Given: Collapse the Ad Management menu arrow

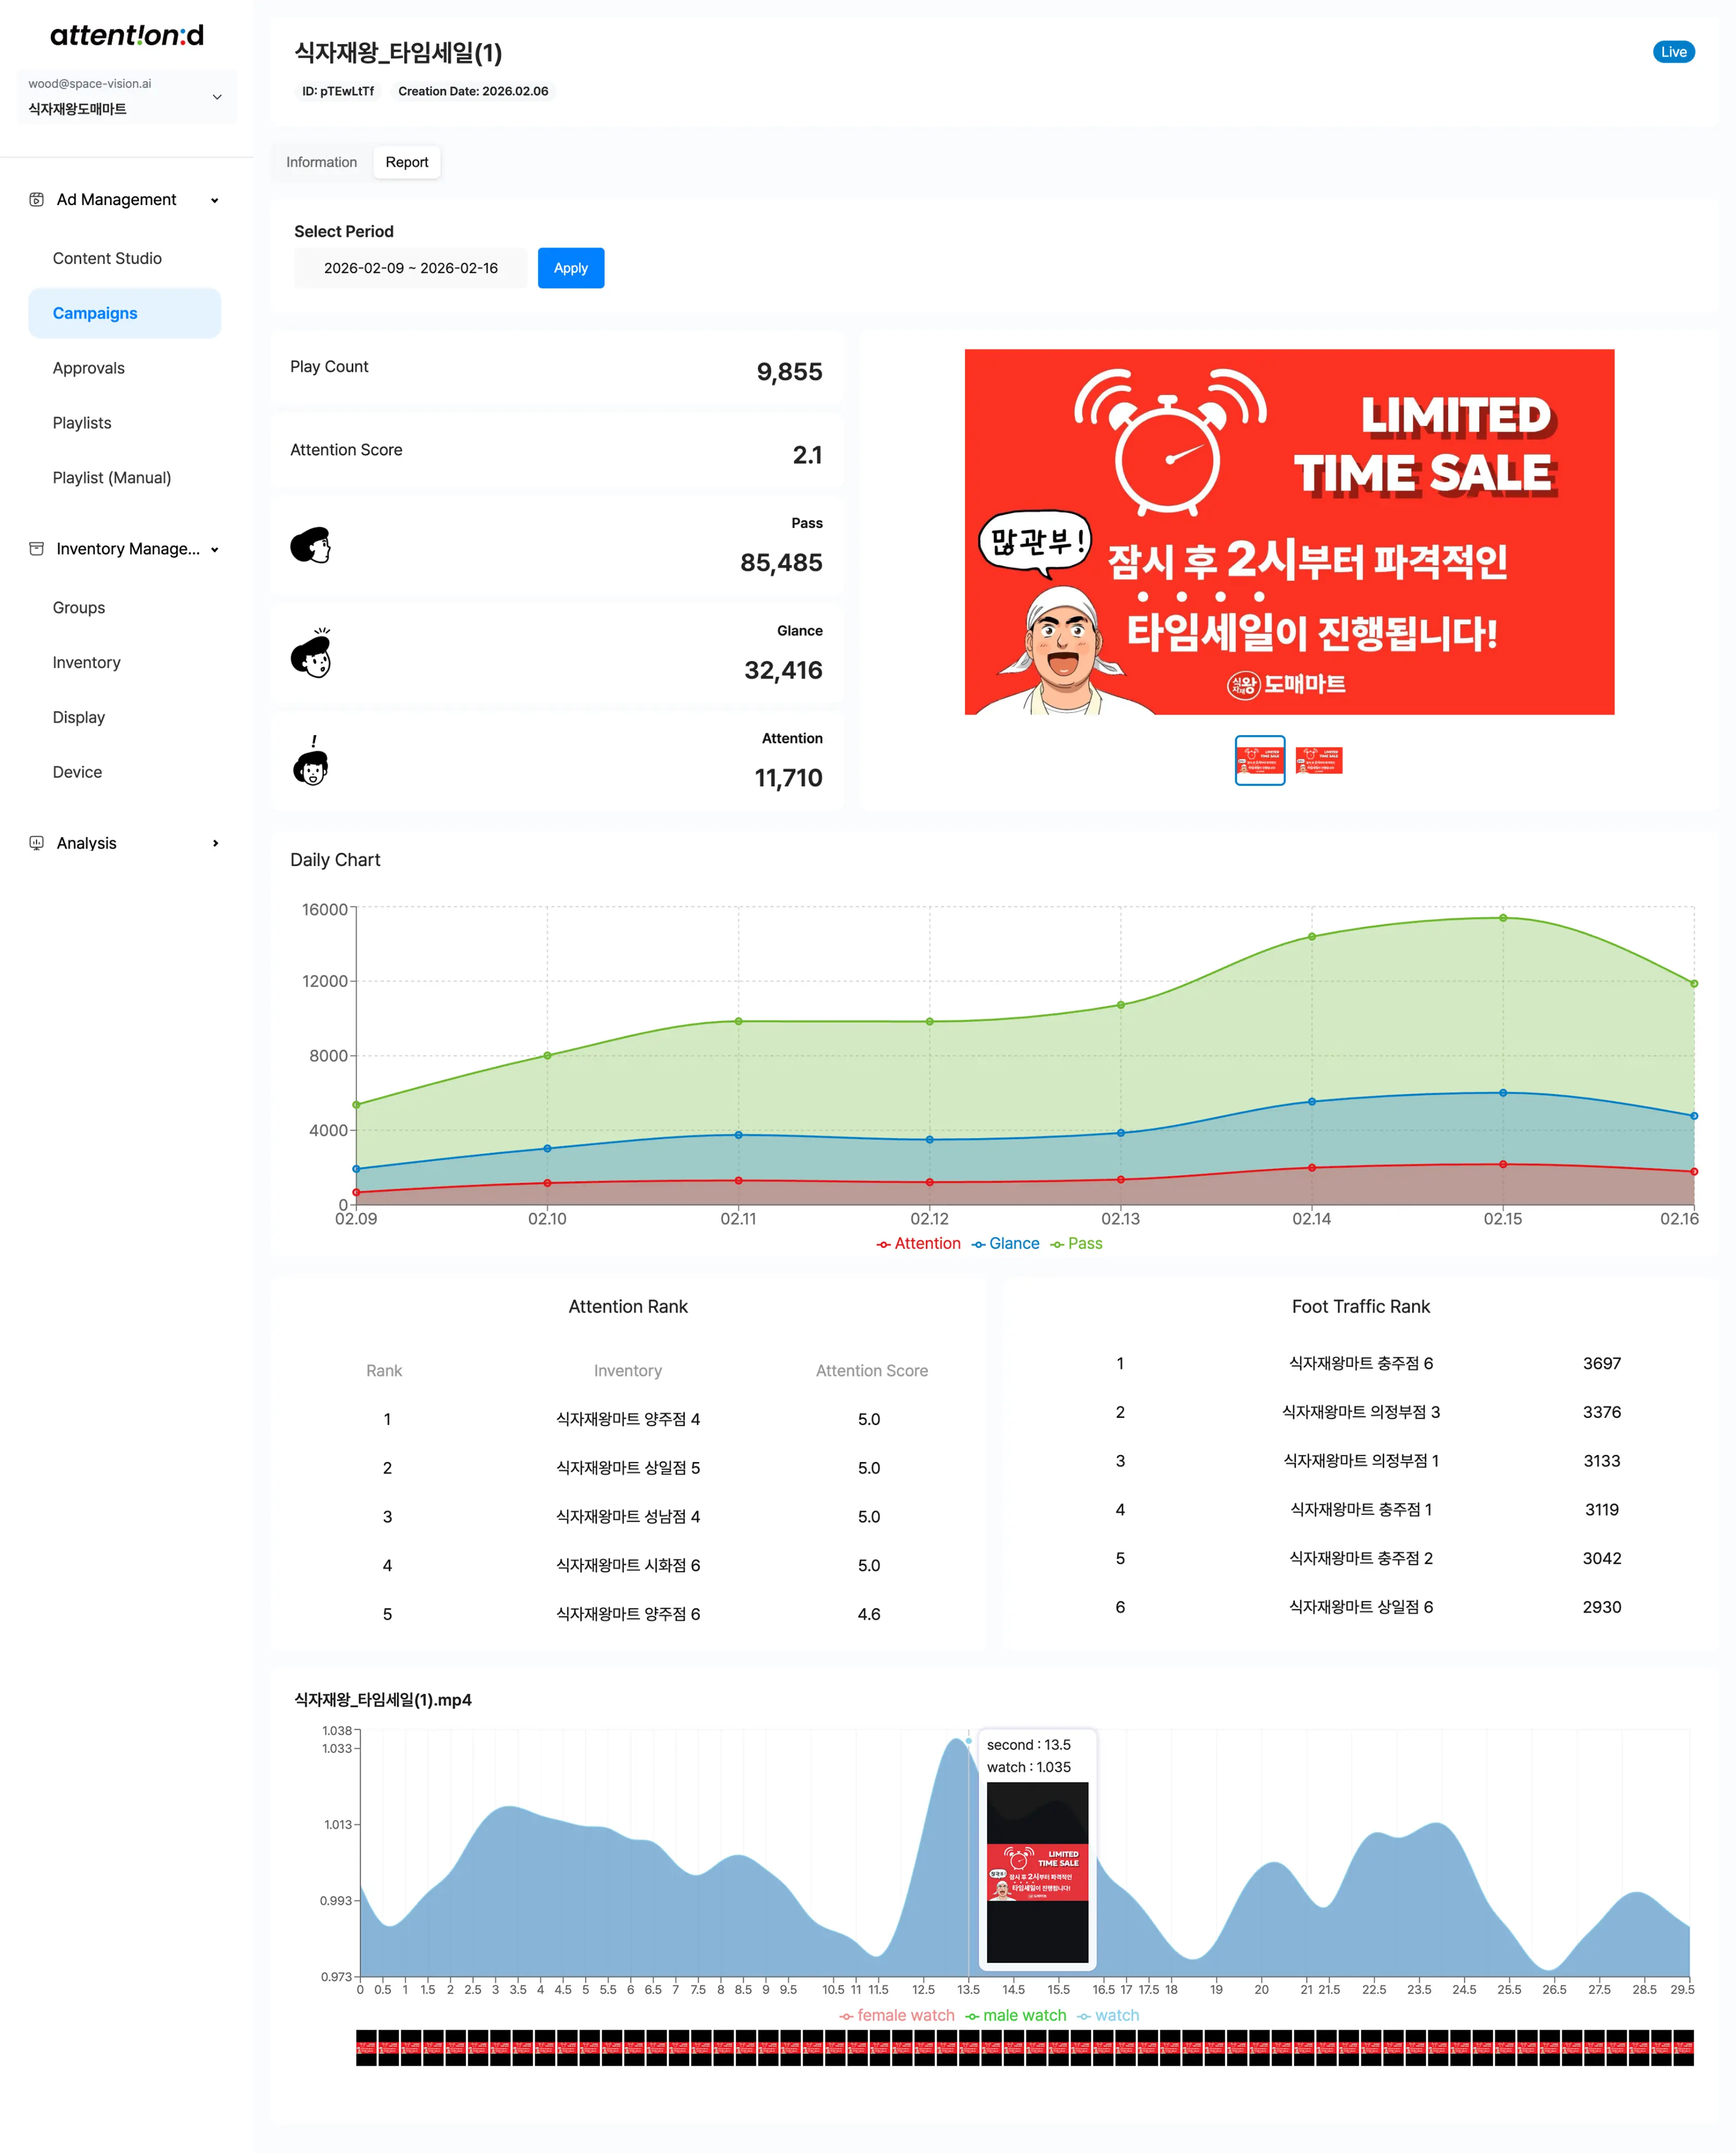Looking at the screenshot, I should (x=214, y=200).
